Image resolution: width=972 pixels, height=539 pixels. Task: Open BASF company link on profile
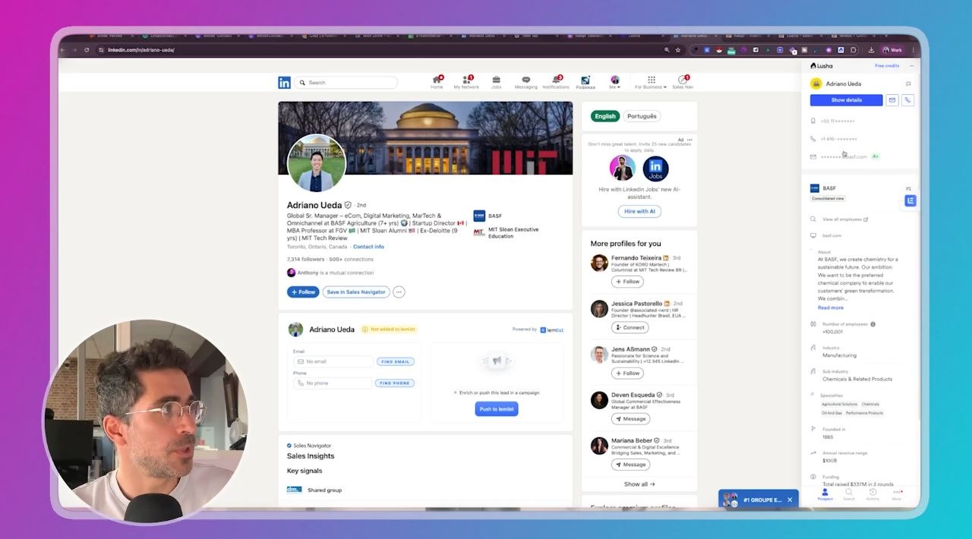point(488,216)
